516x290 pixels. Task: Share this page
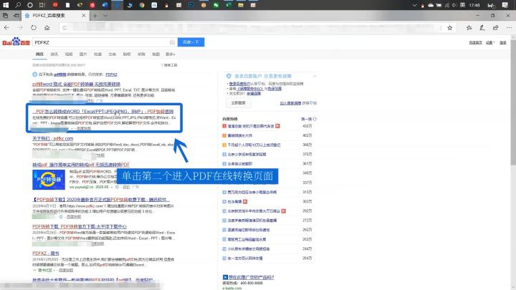coord(496,28)
